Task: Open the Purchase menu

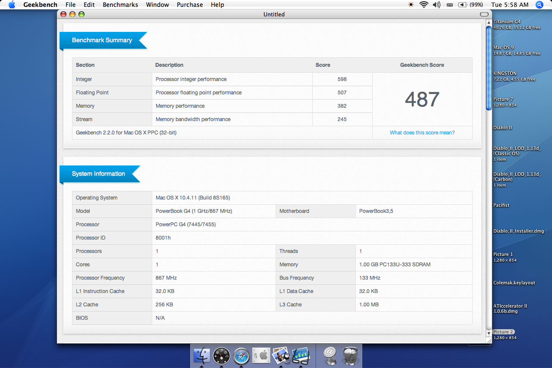Action: [x=190, y=5]
